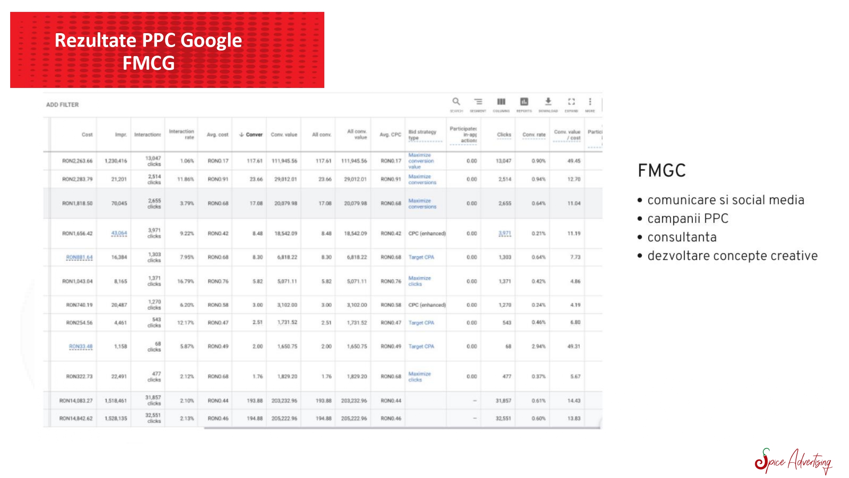
Task: Click the Cost column header
Action: tap(87, 135)
